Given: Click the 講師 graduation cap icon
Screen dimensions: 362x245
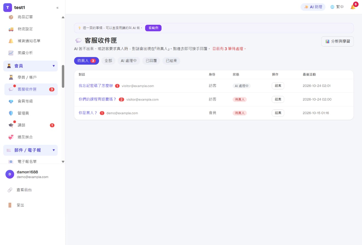Looking at the screenshot, I should pos(11,125).
